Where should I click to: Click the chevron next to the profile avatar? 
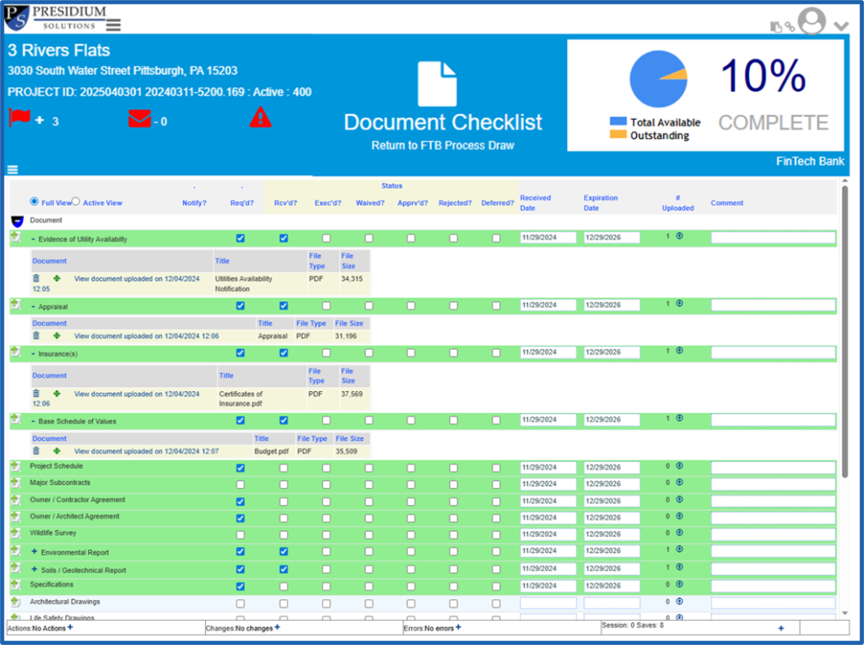pos(840,26)
